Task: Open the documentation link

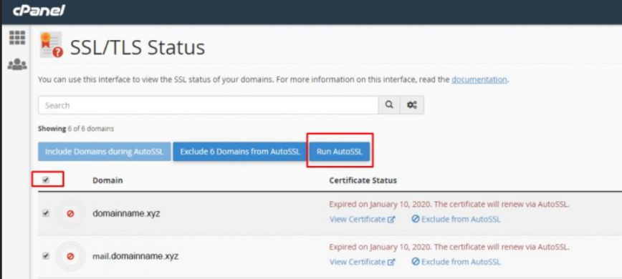Action: click(x=479, y=79)
